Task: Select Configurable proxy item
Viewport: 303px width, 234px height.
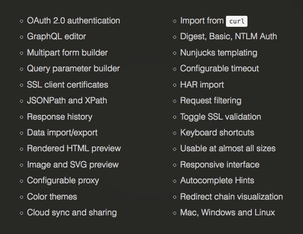Action: coord(63,181)
